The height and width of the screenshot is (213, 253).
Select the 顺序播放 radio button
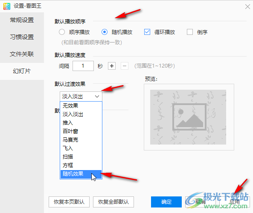[x=62, y=32]
